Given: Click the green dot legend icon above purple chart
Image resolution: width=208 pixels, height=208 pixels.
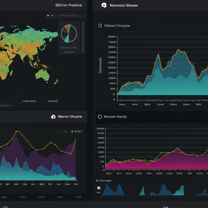Looking at the screenshot, I should 72,132.
